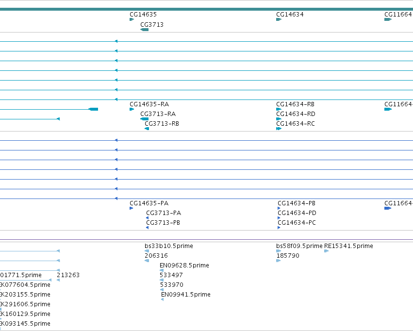Select the 533970 feature label
Viewport: 413px width, 331px height.
(x=171, y=285)
